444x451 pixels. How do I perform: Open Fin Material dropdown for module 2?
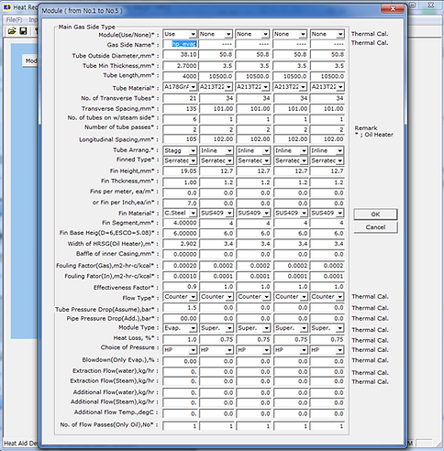coord(229,213)
